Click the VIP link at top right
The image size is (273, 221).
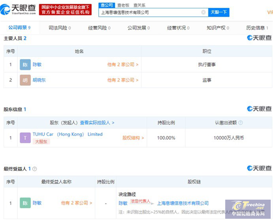[270, 12]
